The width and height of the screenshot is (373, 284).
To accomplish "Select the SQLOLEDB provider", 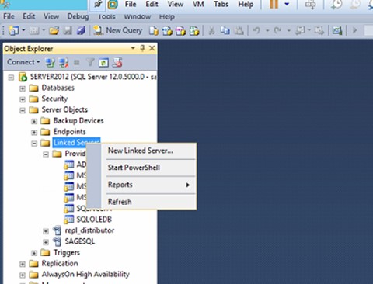I will [x=94, y=220].
